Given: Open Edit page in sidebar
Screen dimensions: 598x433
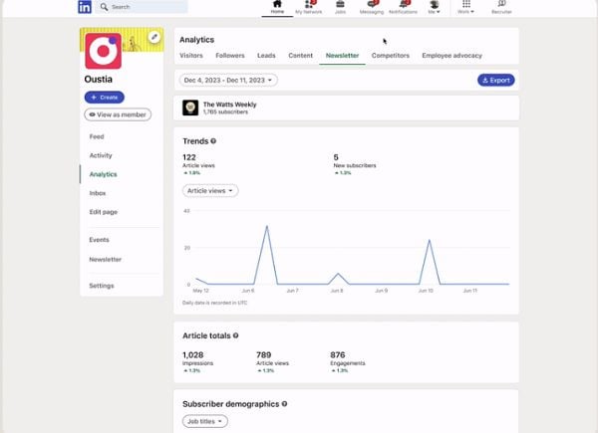Looking at the screenshot, I should (104, 212).
